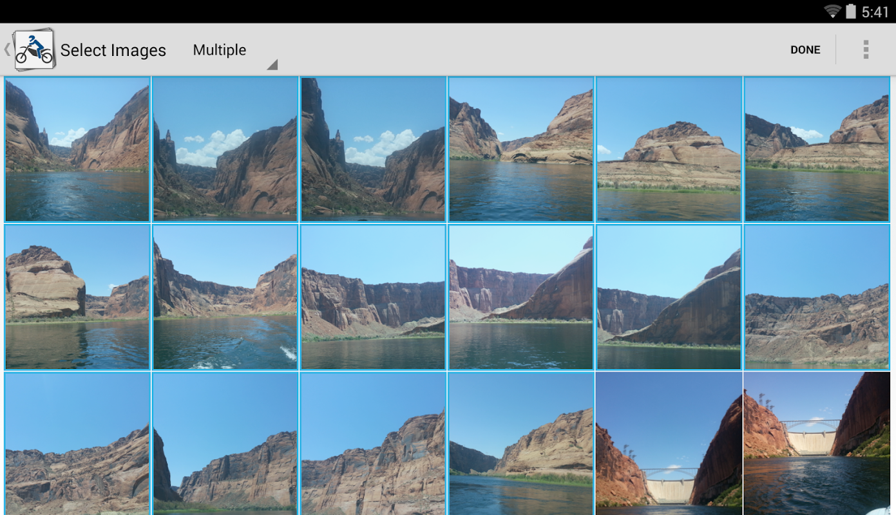Tap the 5:41 clock in status bar
Viewport: 896px width, 515px height.
tap(875, 12)
